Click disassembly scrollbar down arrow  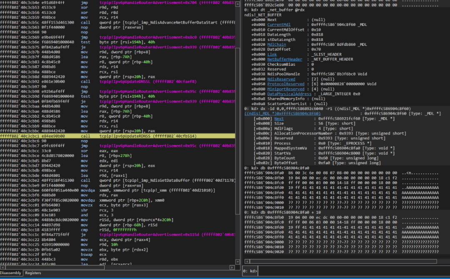pos(237,262)
